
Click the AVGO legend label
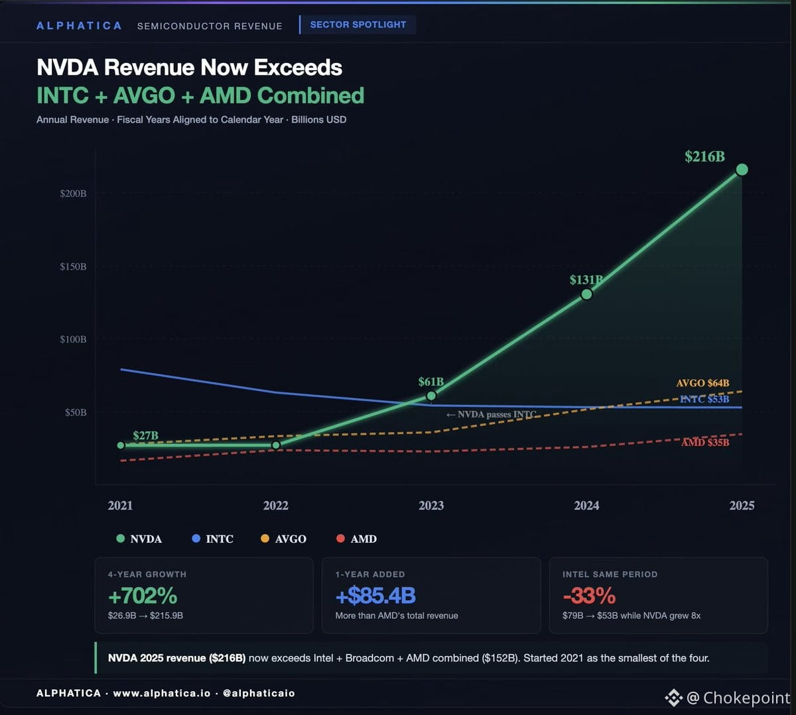point(291,539)
